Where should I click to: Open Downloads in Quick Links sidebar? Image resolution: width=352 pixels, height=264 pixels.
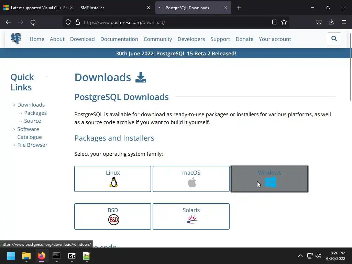click(x=31, y=104)
